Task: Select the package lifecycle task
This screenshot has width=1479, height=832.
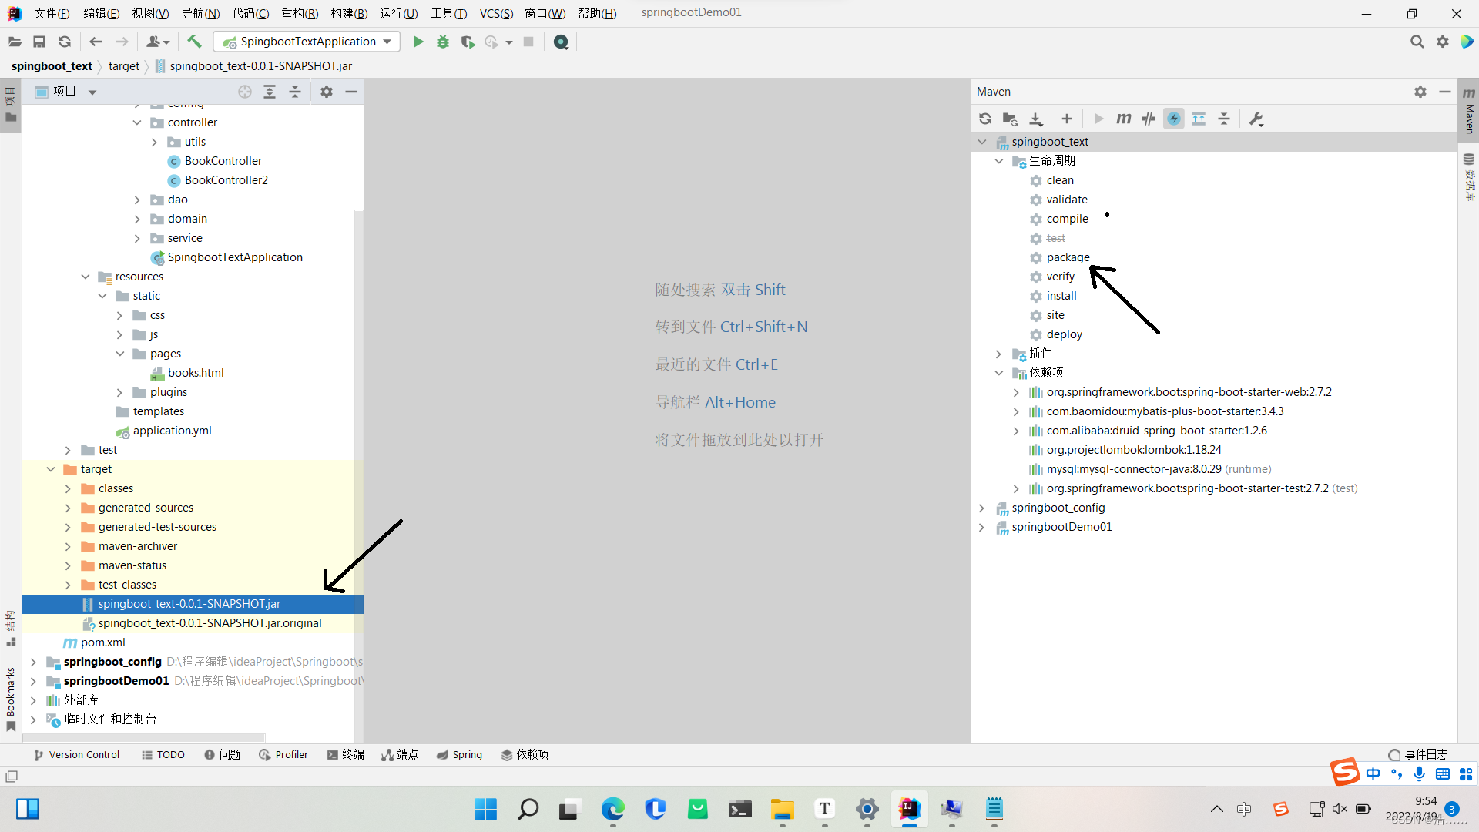Action: [x=1068, y=256]
